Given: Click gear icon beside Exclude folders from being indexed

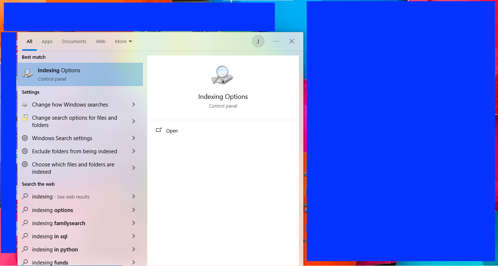Looking at the screenshot, I should pos(25,151).
